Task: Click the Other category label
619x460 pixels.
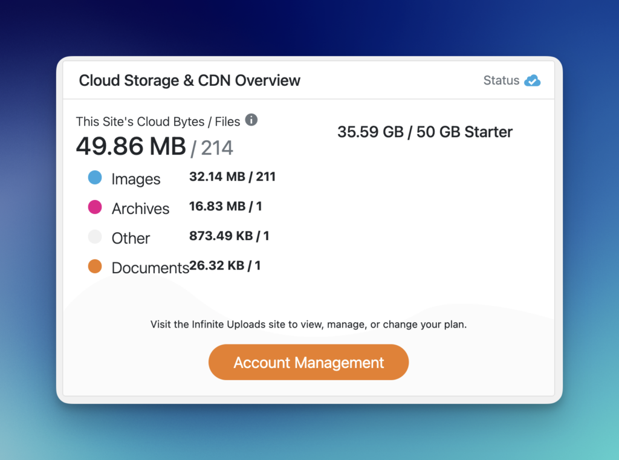Action: 131,238
